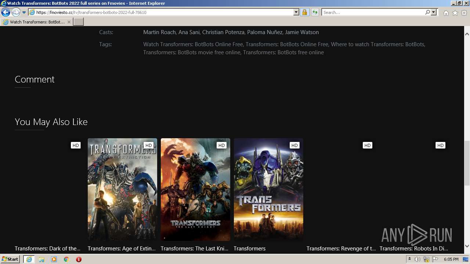Click cast member Paloma Nuñez
This screenshot has width=470, height=264.
coord(265,32)
